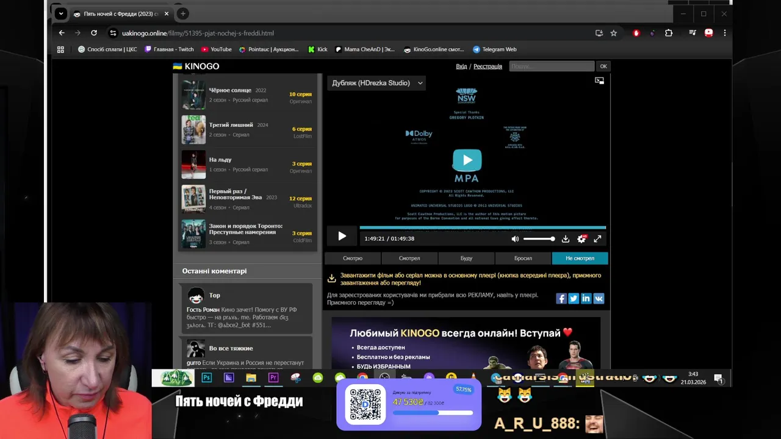The image size is (781, 439).
Task: Open the HD quality settings gear
Action: pos(581,239)
